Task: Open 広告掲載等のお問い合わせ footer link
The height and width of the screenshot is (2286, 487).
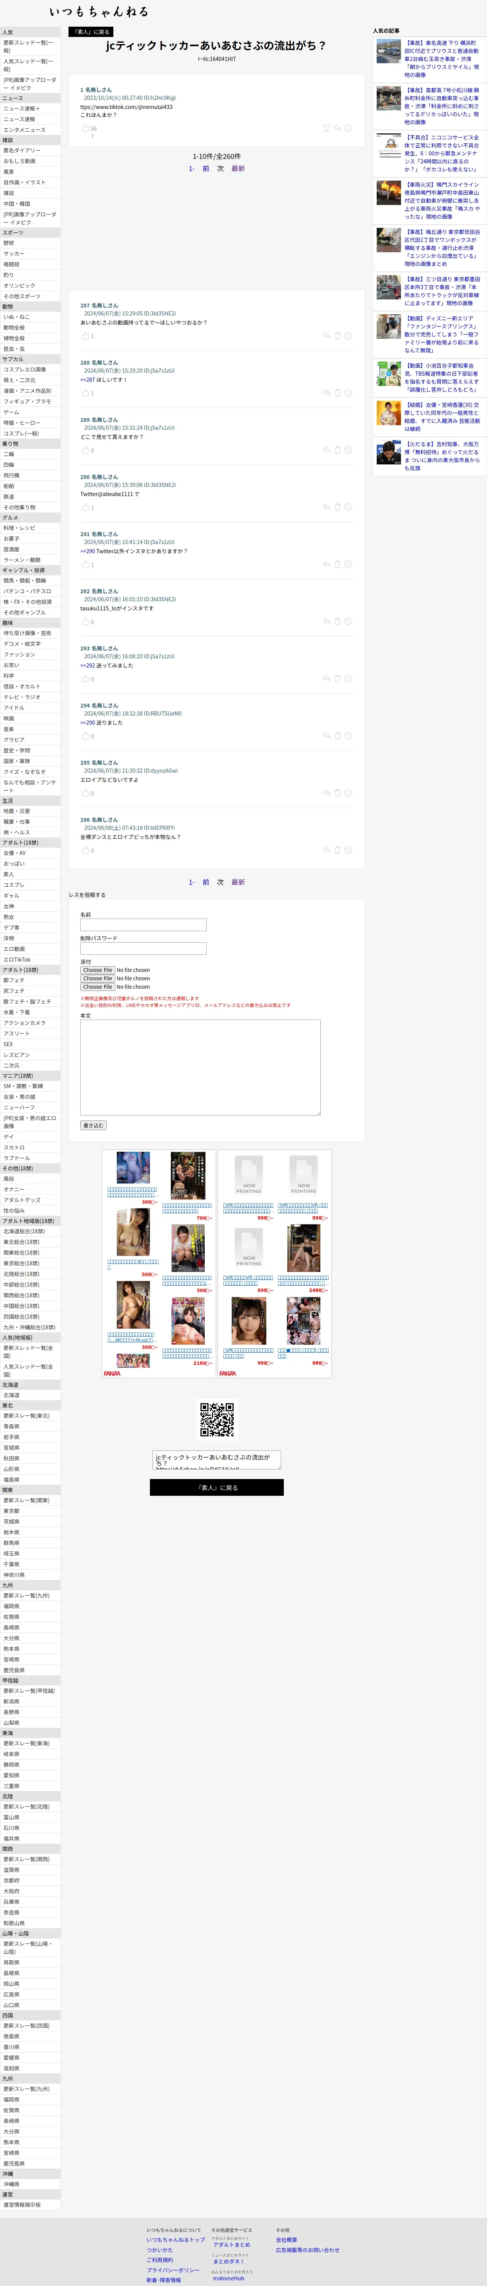Action: coord(307,2250)
